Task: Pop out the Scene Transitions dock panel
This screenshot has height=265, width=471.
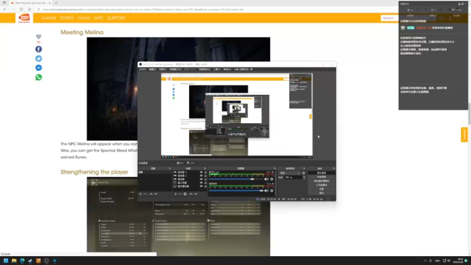Action: (304, 168)
